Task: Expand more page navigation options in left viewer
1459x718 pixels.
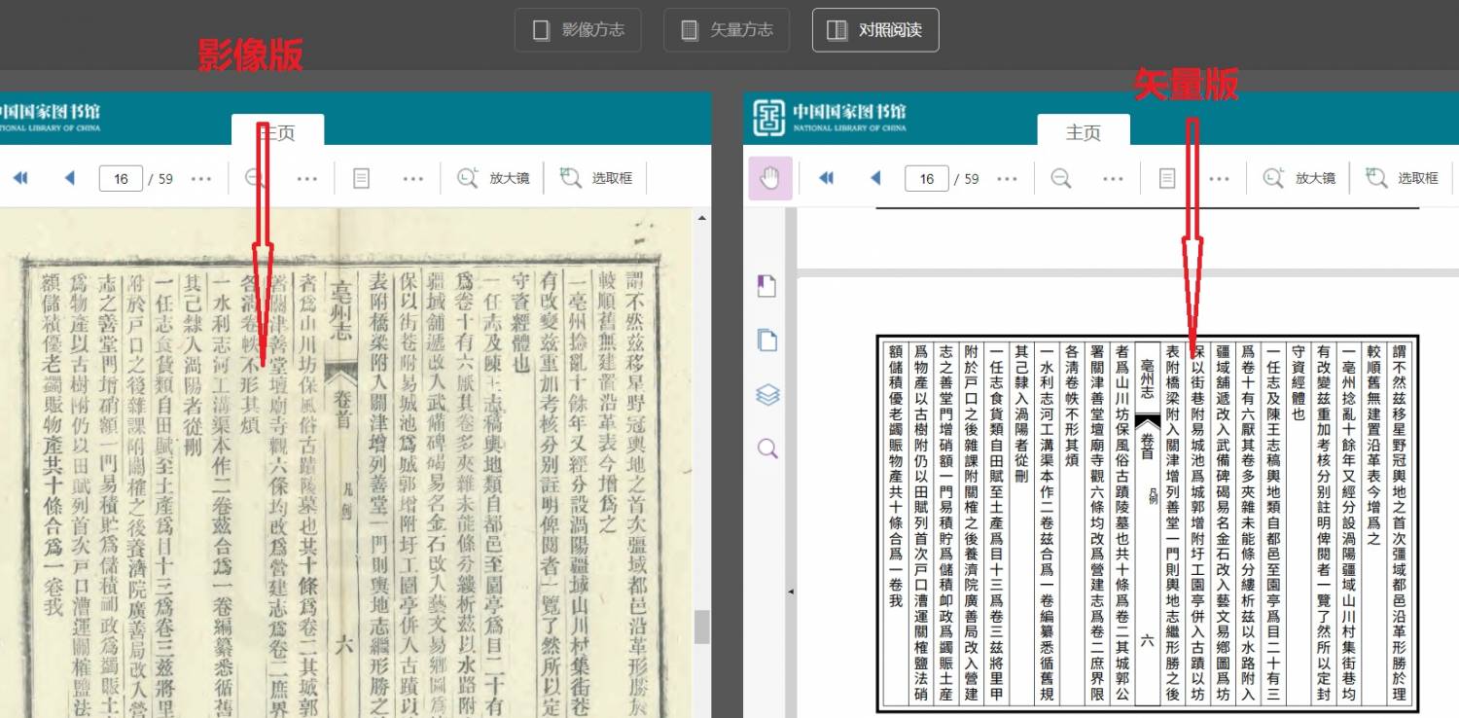Action: [x=201, y=178]
